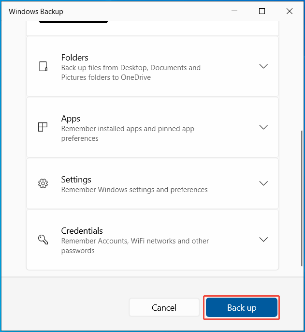Expand the Credentials section chevron

pyautogui.click(x=263, y=240)
